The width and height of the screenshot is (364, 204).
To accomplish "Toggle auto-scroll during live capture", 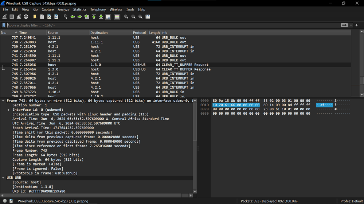I will tap(108, 17).
